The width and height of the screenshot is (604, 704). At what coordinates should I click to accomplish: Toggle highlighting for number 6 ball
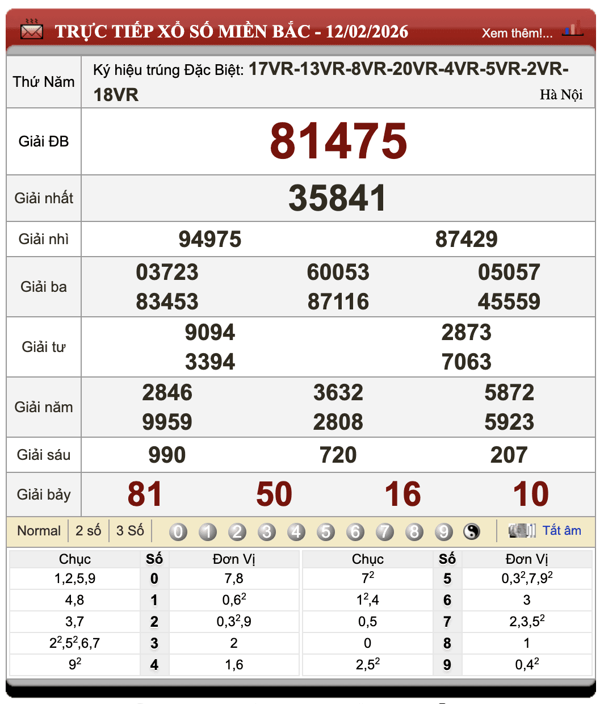coord(355,531)
